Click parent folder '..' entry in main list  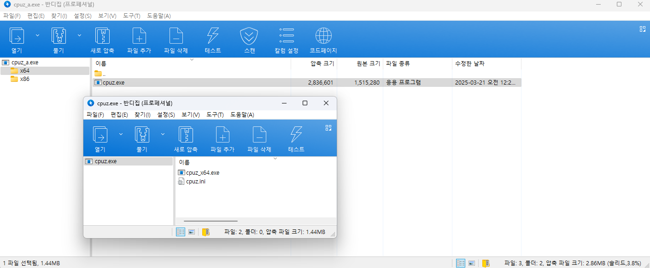click(100, 74)
